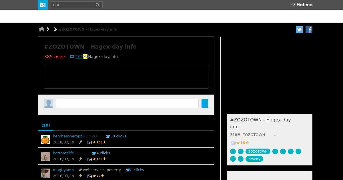Copy permalink icon for mugi-yama comment
The image size is (343, 180).
point(80,176)
